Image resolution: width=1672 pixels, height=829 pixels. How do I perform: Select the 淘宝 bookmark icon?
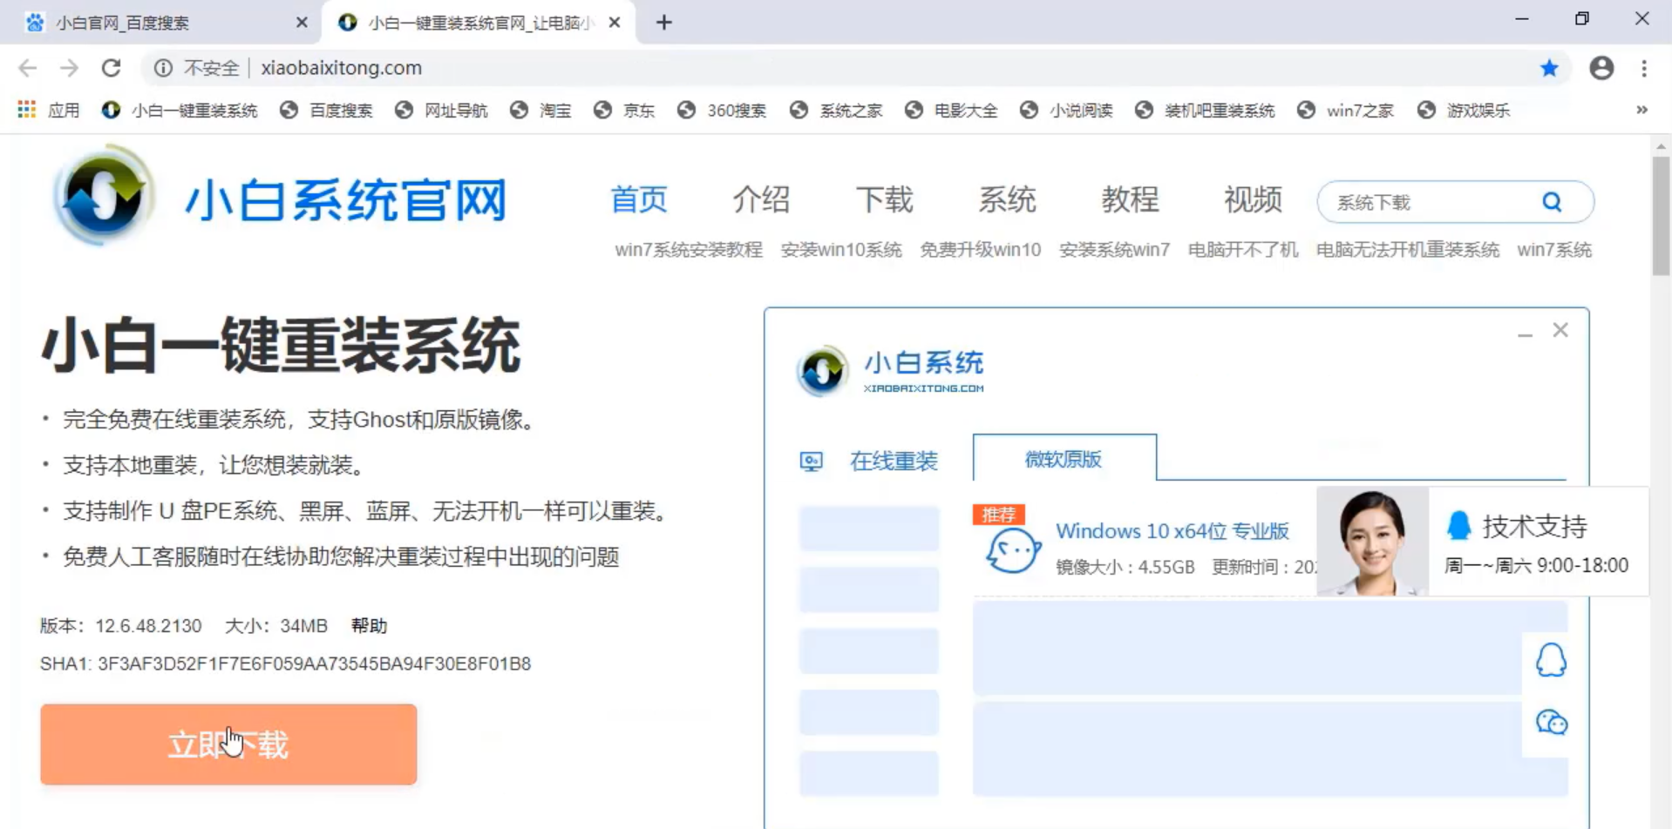tap(520, 110)
